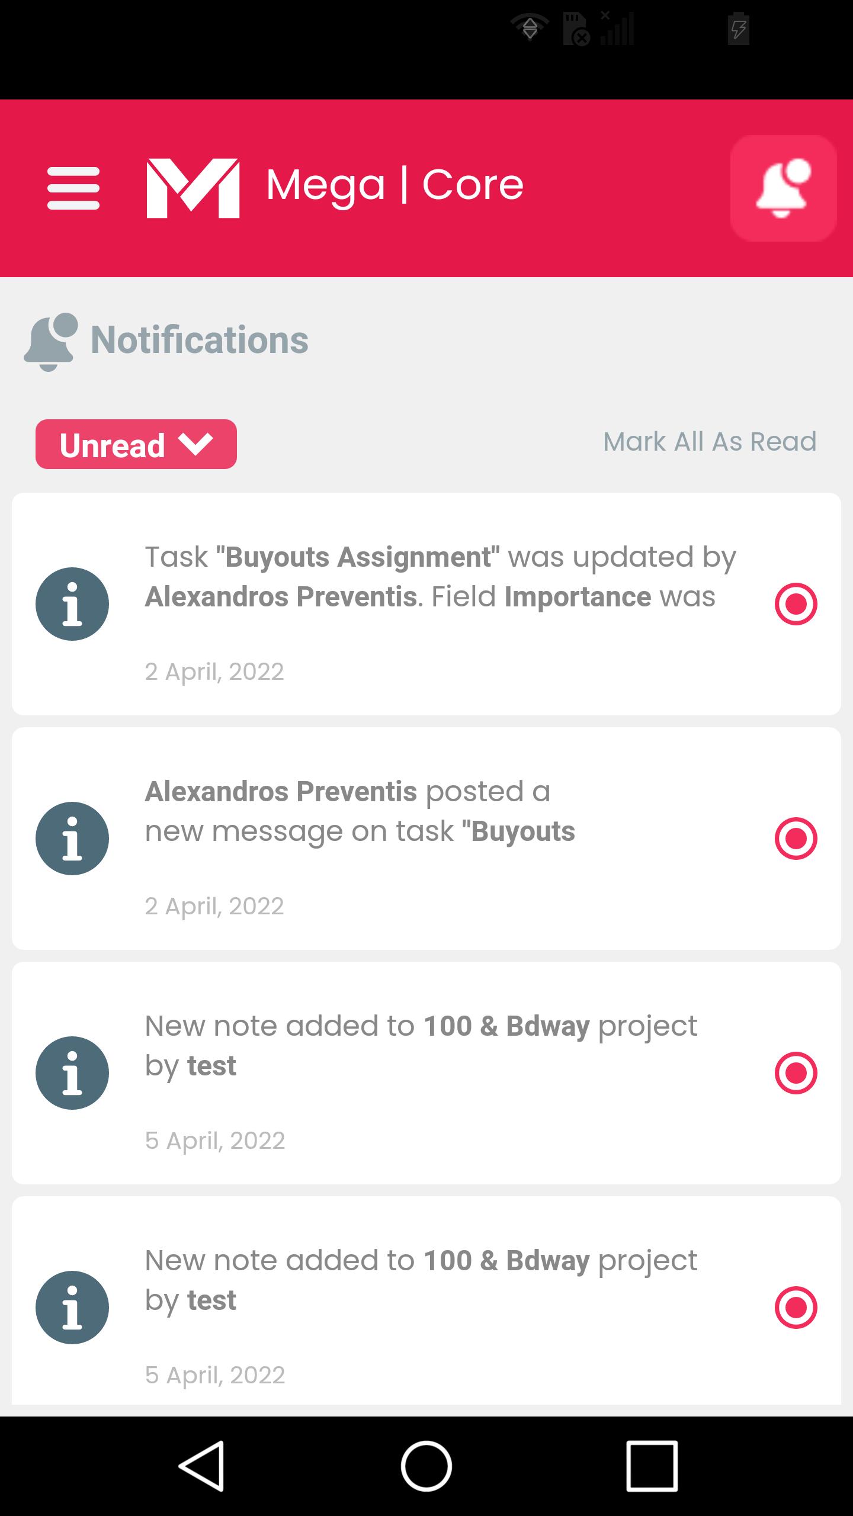Mark Buyouts Assignment update notification as read
This screenshot has height=1516, width=853.
coord(796,604)
